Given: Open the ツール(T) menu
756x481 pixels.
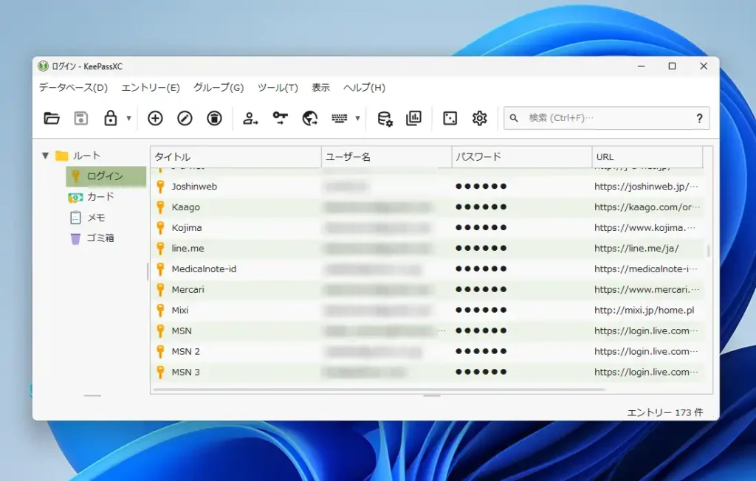Looking at the screenshot, I should pyautogui.click(x=278, y=88).
